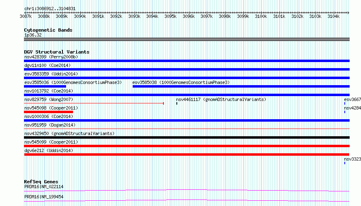Select the 1p36.32 band label
Image resolution: width=361 pixels, height=206 pixels.
pyautogui.click(x=33, y=35)
